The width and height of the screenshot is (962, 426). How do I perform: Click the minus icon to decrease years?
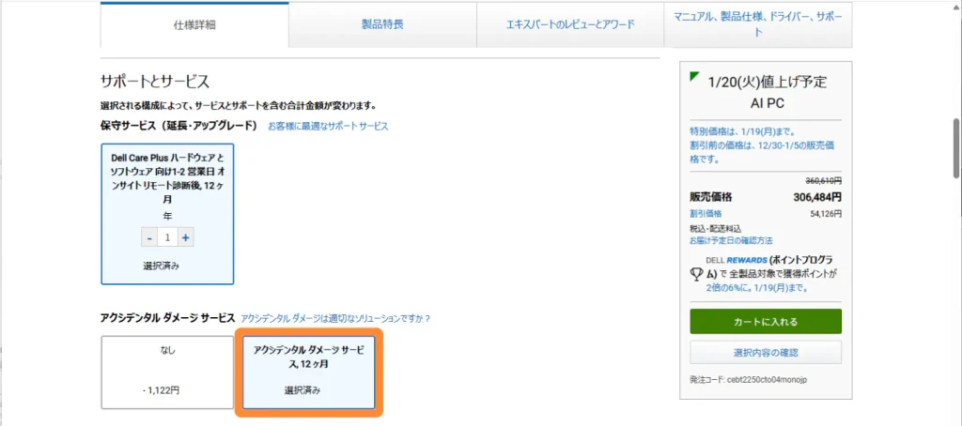[149, 237]
